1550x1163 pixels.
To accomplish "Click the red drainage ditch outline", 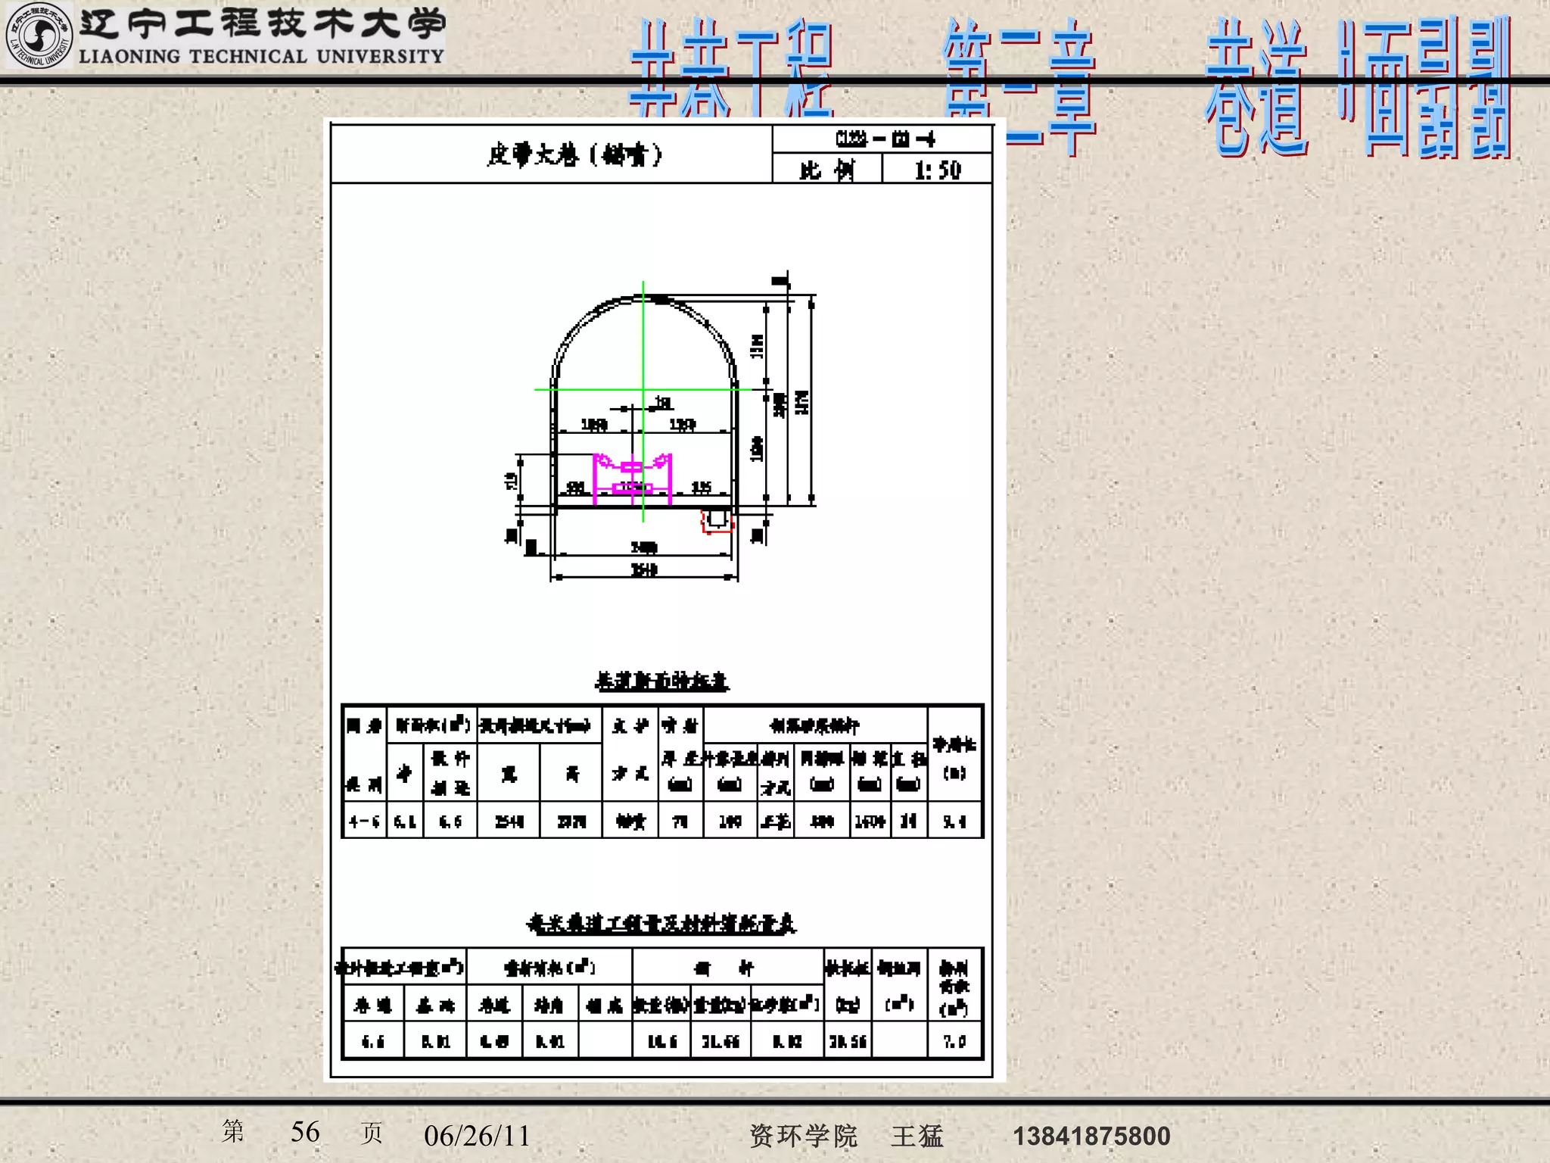I will click(717, 522).
